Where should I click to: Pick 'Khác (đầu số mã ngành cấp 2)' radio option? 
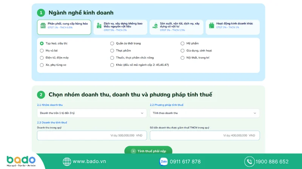[112, 65]
